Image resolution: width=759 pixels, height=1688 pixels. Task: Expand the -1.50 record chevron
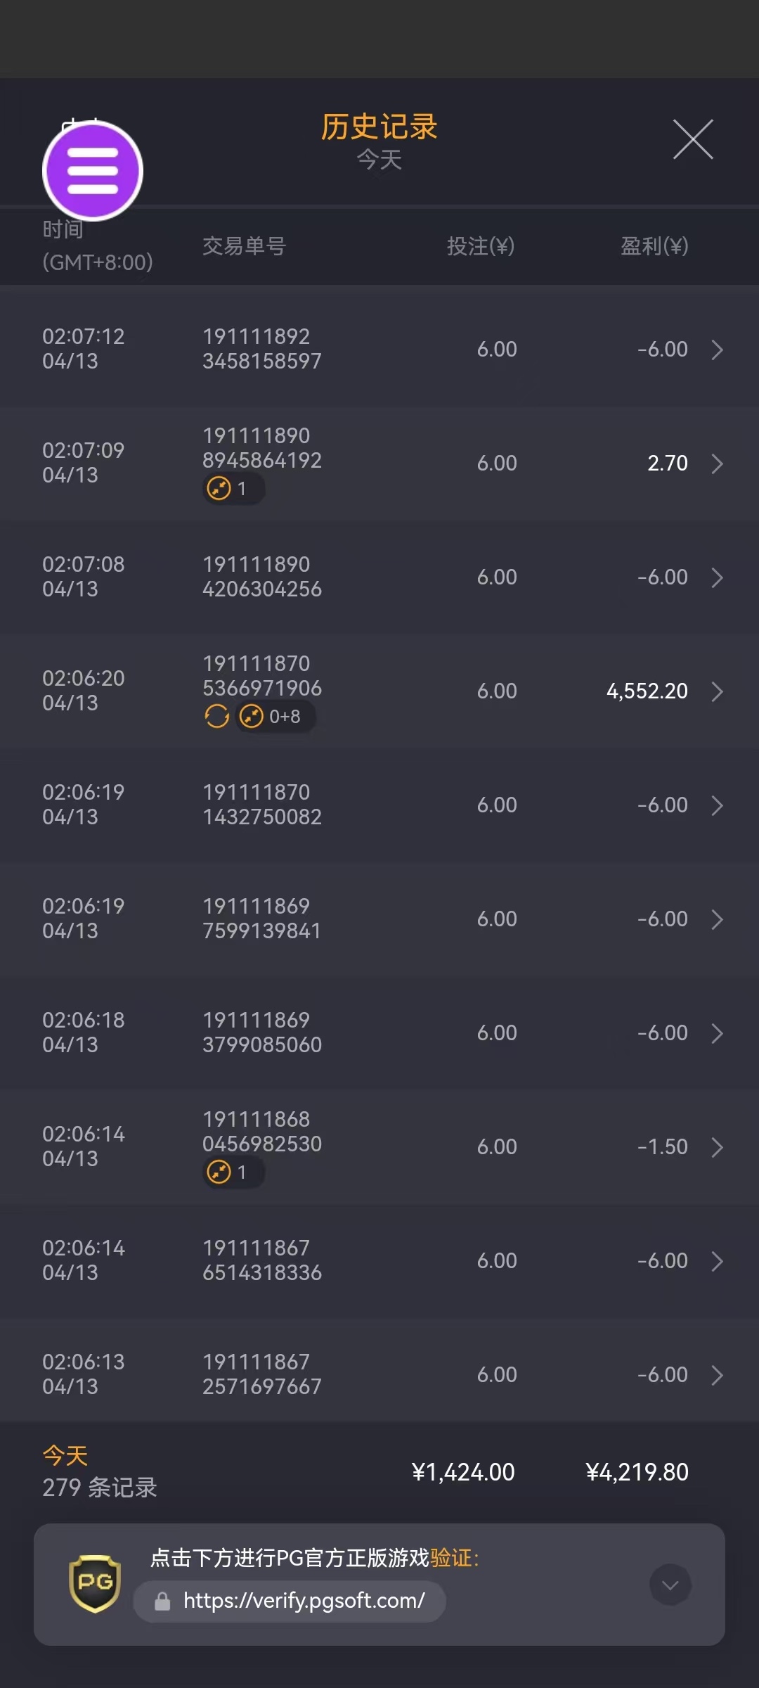pos(717,1147)
